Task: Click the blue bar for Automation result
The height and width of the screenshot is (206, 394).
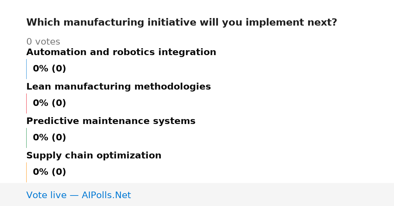Action: 26,69
